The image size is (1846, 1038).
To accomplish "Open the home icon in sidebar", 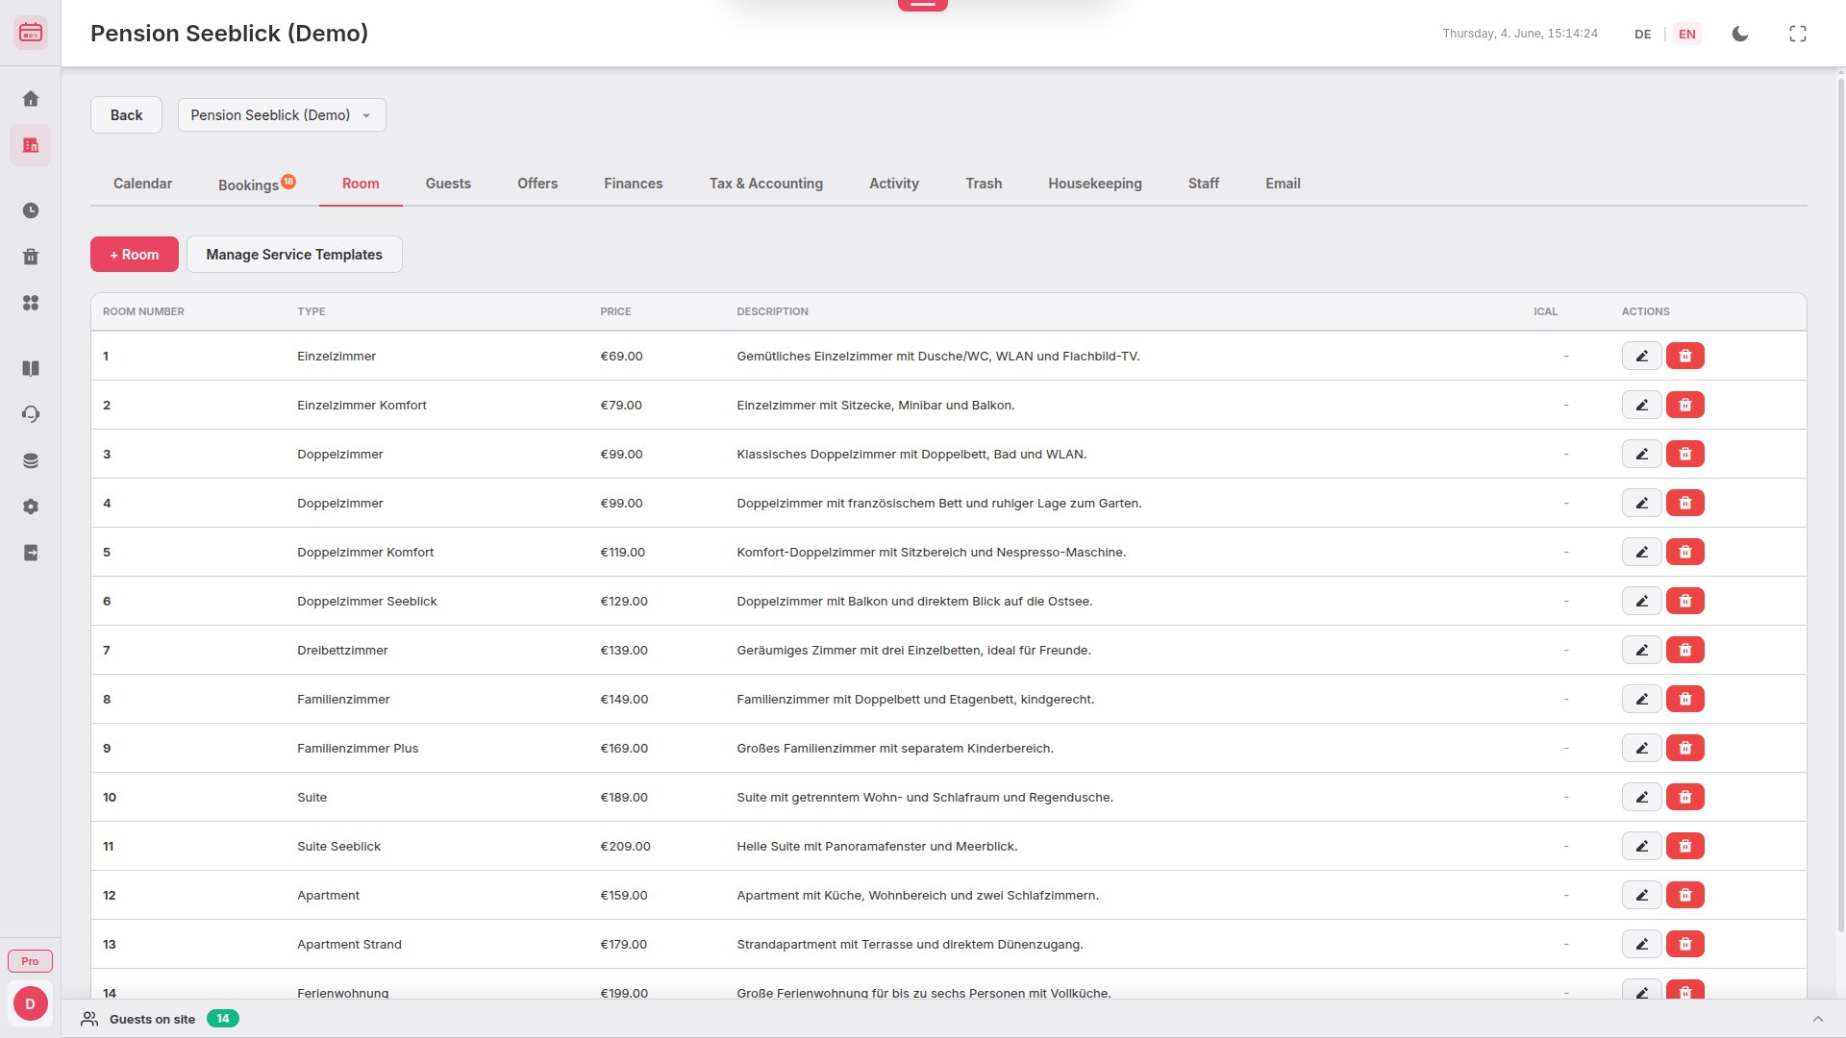I will [31, 99].
